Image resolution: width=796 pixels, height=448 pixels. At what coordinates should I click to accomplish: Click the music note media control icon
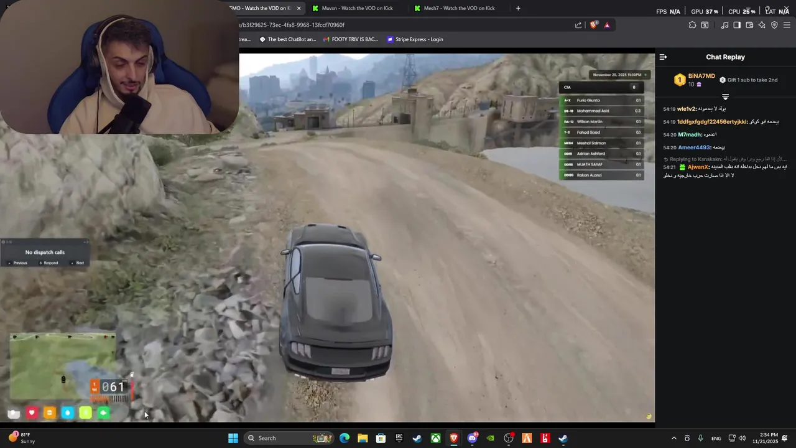click(x=724, y=25)
